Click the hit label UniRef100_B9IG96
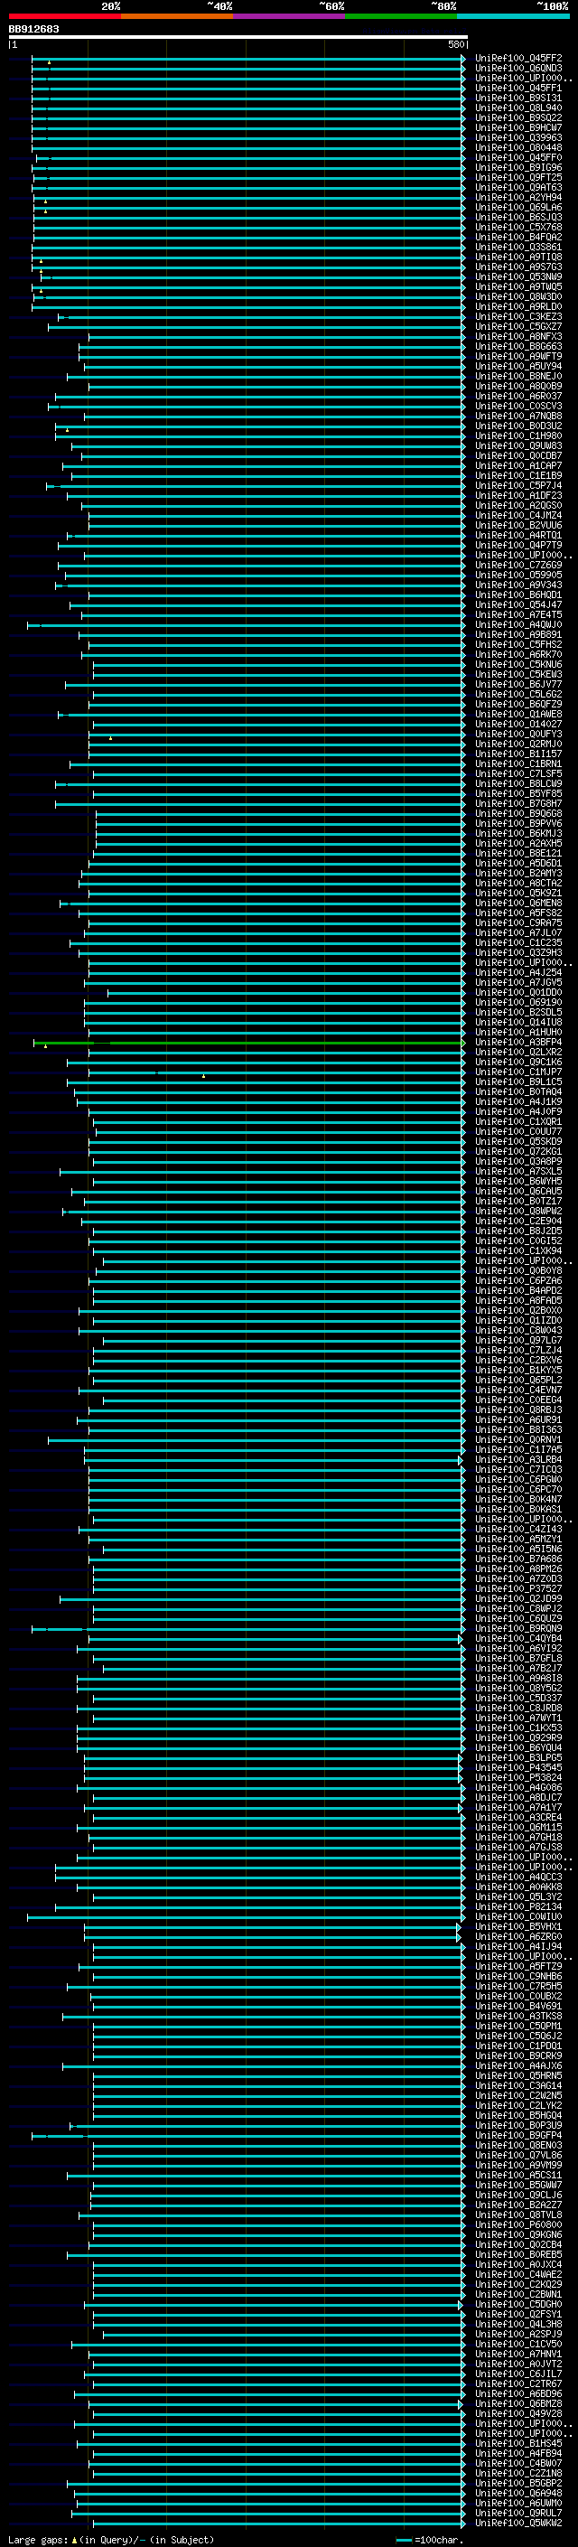The height and width of the screenshot is (2547, 578). tap(518, 167)
